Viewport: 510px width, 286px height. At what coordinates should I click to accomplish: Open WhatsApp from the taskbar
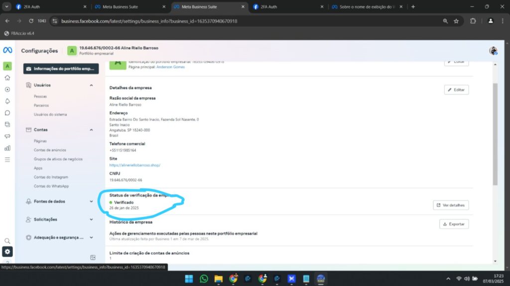(x=204, y=279)
